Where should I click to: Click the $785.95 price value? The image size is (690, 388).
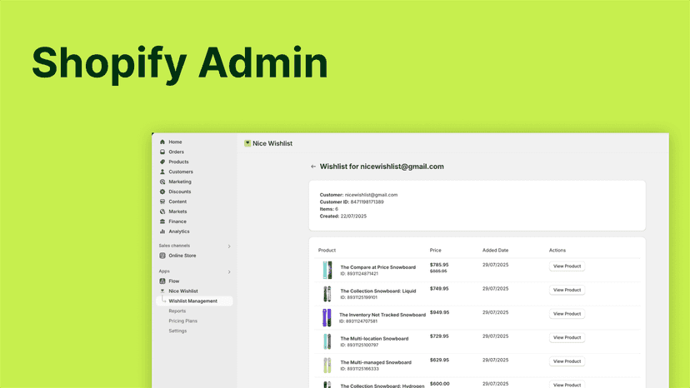[x=439, y=265]
